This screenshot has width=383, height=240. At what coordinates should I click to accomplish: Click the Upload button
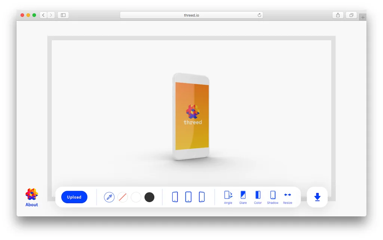(74, 197)
